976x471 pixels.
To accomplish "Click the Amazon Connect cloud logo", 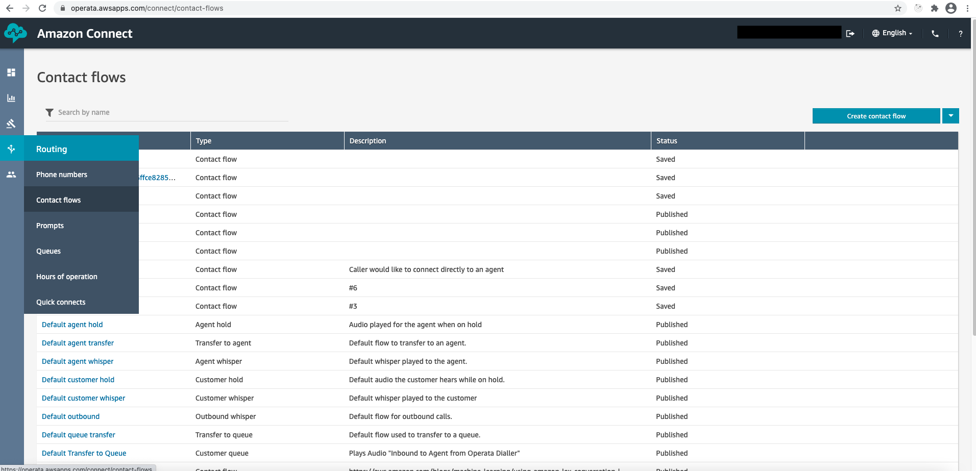I will coord(15,33).
